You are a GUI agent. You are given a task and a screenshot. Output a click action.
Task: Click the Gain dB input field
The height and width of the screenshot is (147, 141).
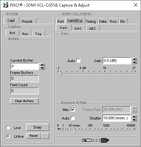tap(117, 61)
